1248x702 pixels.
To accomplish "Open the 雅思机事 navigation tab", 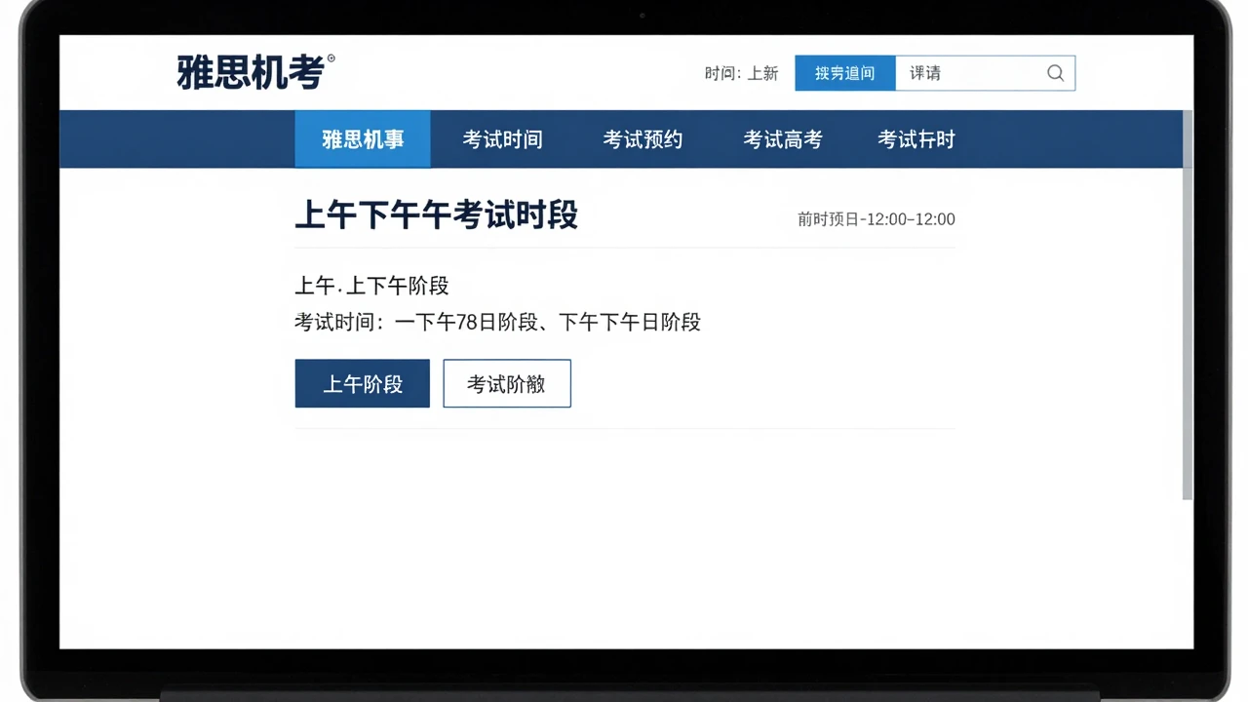I will coord(363,139).
